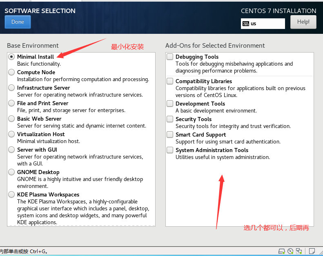Pick the Basic Web Server radio button

pyautogui.click(x=11, y=119)
